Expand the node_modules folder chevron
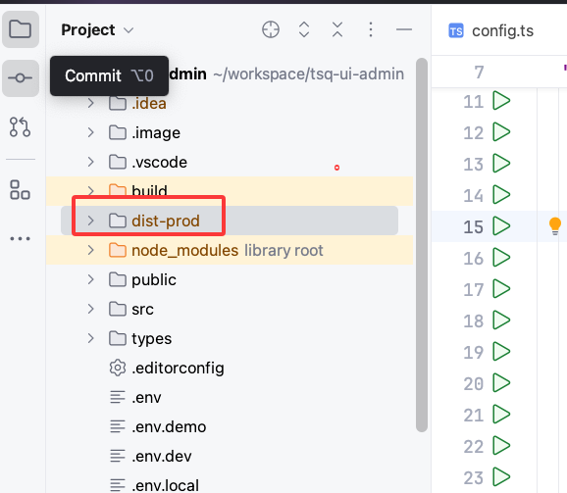Image resolution: width=567 pixels, height=493 pixels. (x=91, y=250)
